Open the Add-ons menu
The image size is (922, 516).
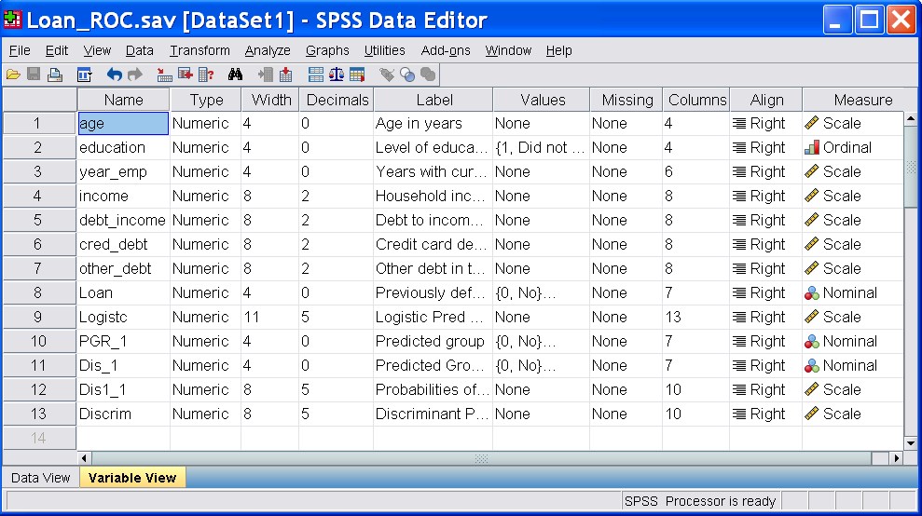[446, 50]
